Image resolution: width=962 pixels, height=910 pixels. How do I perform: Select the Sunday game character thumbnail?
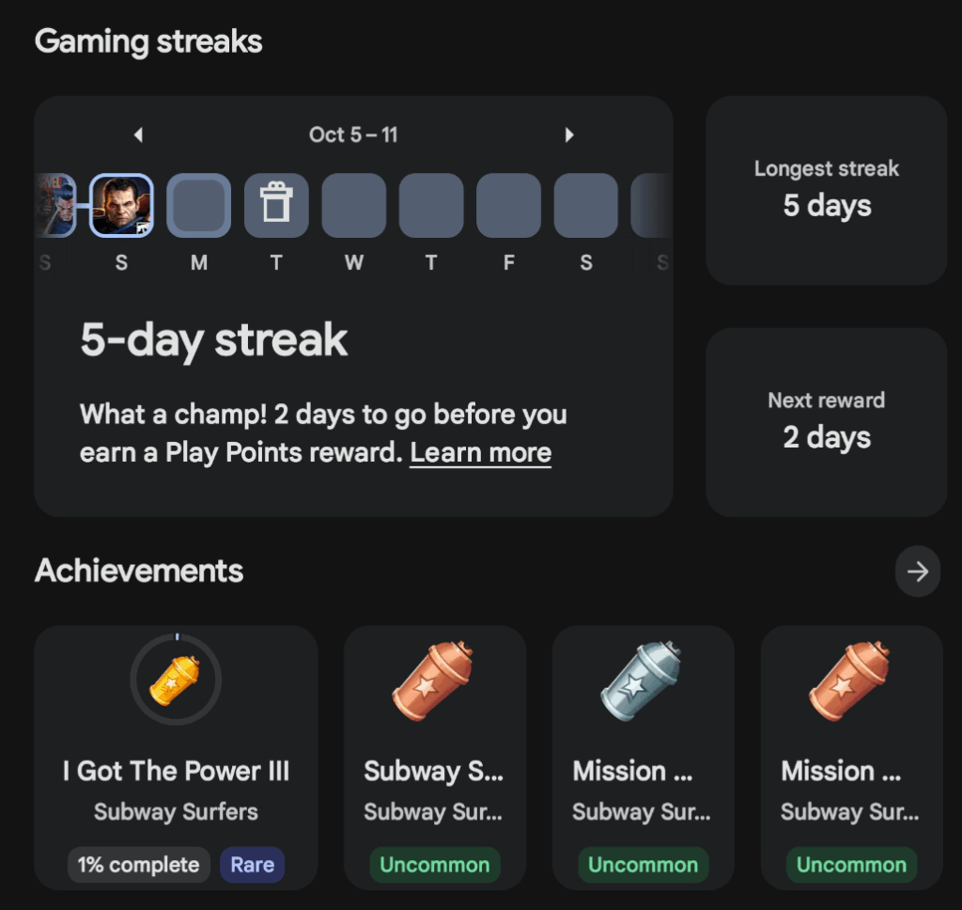(121, 205)
